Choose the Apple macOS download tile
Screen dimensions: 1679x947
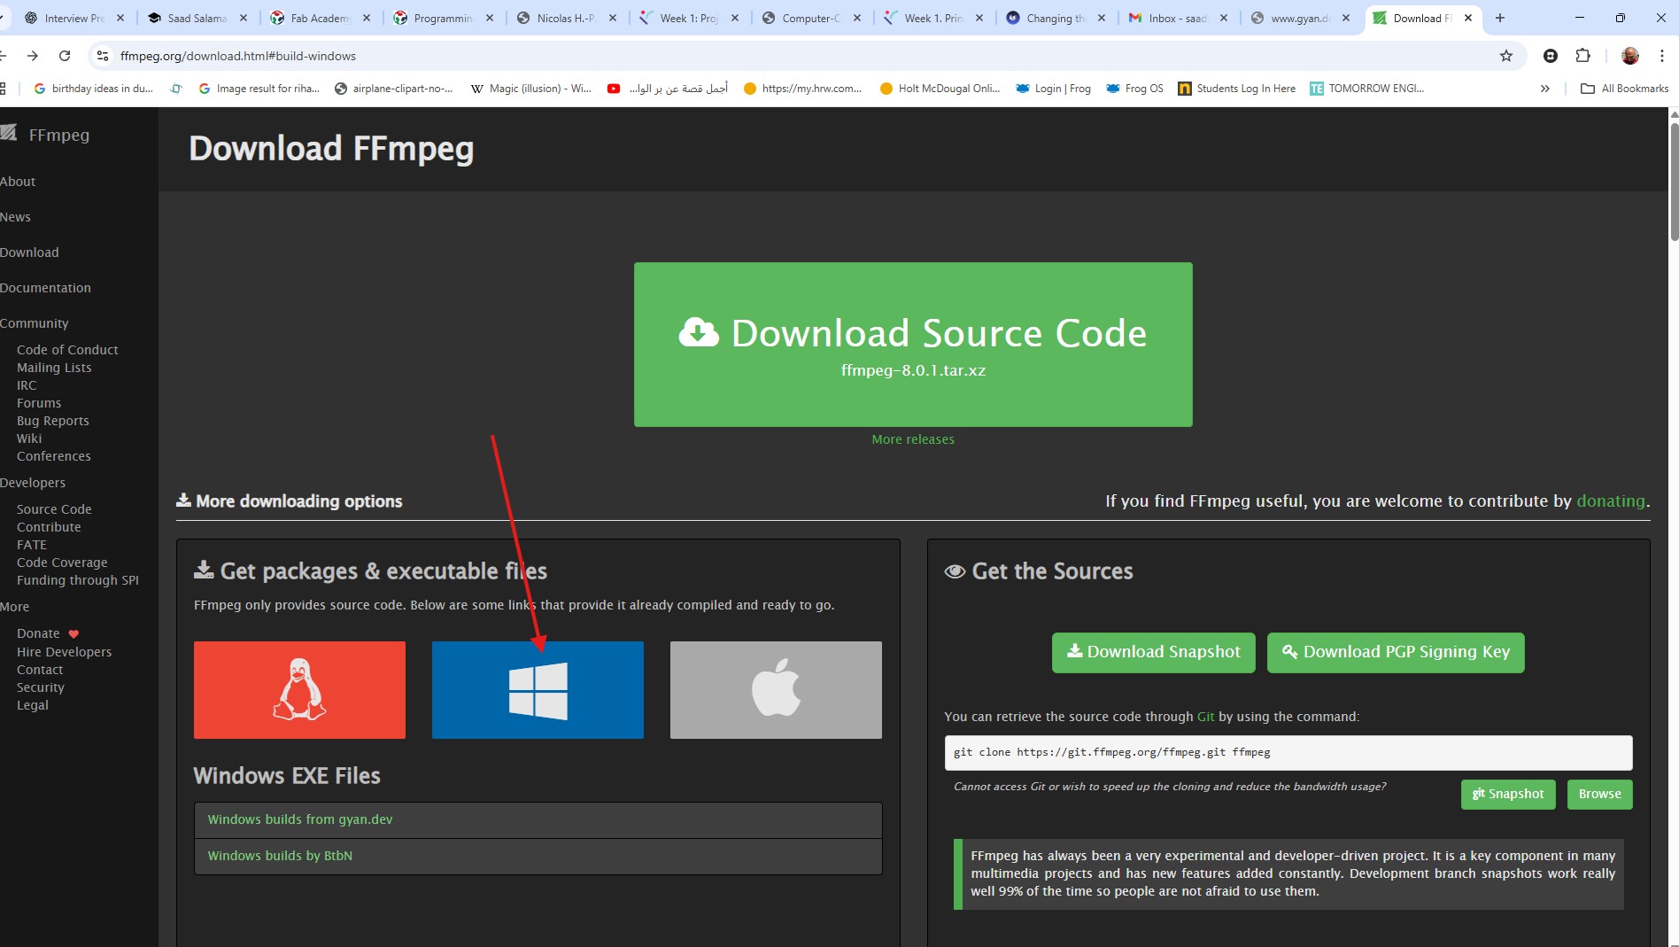[776, 690]
